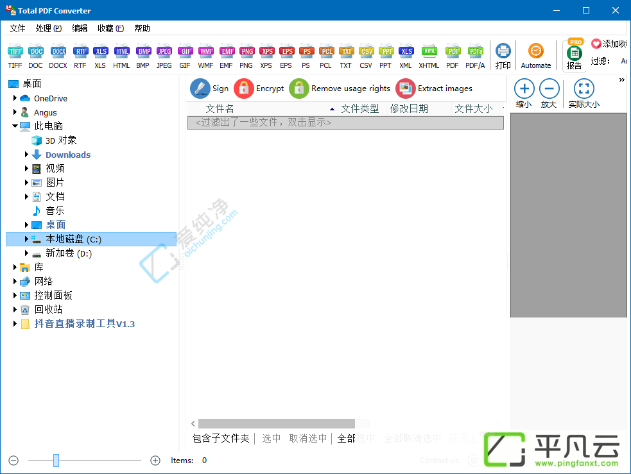631x474 pixels.
Task: Select the TIFF conversion format icon
Action: point(15,56)
